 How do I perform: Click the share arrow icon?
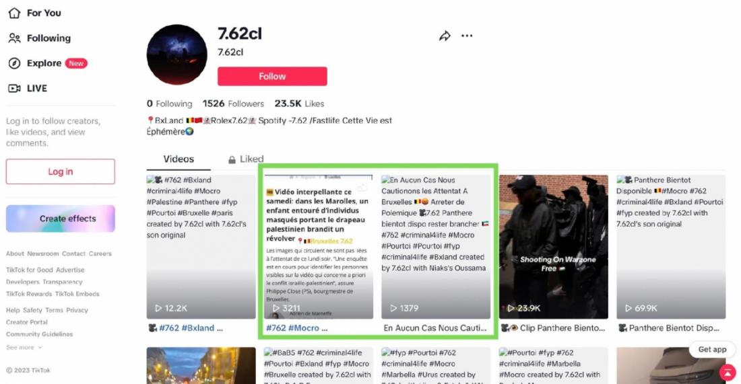coord(445,36)
